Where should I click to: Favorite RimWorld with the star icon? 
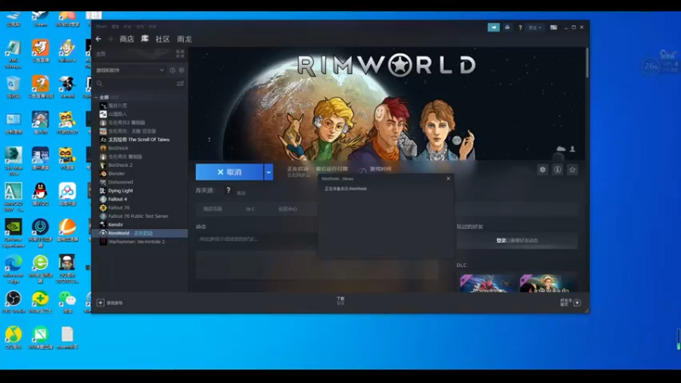coord(572,169)
